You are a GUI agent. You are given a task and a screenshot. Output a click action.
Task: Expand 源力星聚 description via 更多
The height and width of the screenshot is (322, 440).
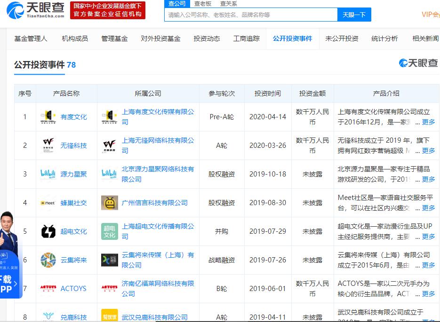coord(428,179)
